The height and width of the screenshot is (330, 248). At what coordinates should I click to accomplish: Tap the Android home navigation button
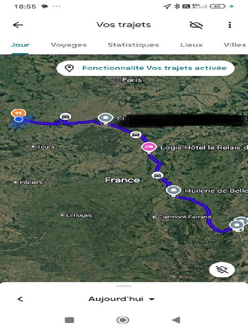123,320
